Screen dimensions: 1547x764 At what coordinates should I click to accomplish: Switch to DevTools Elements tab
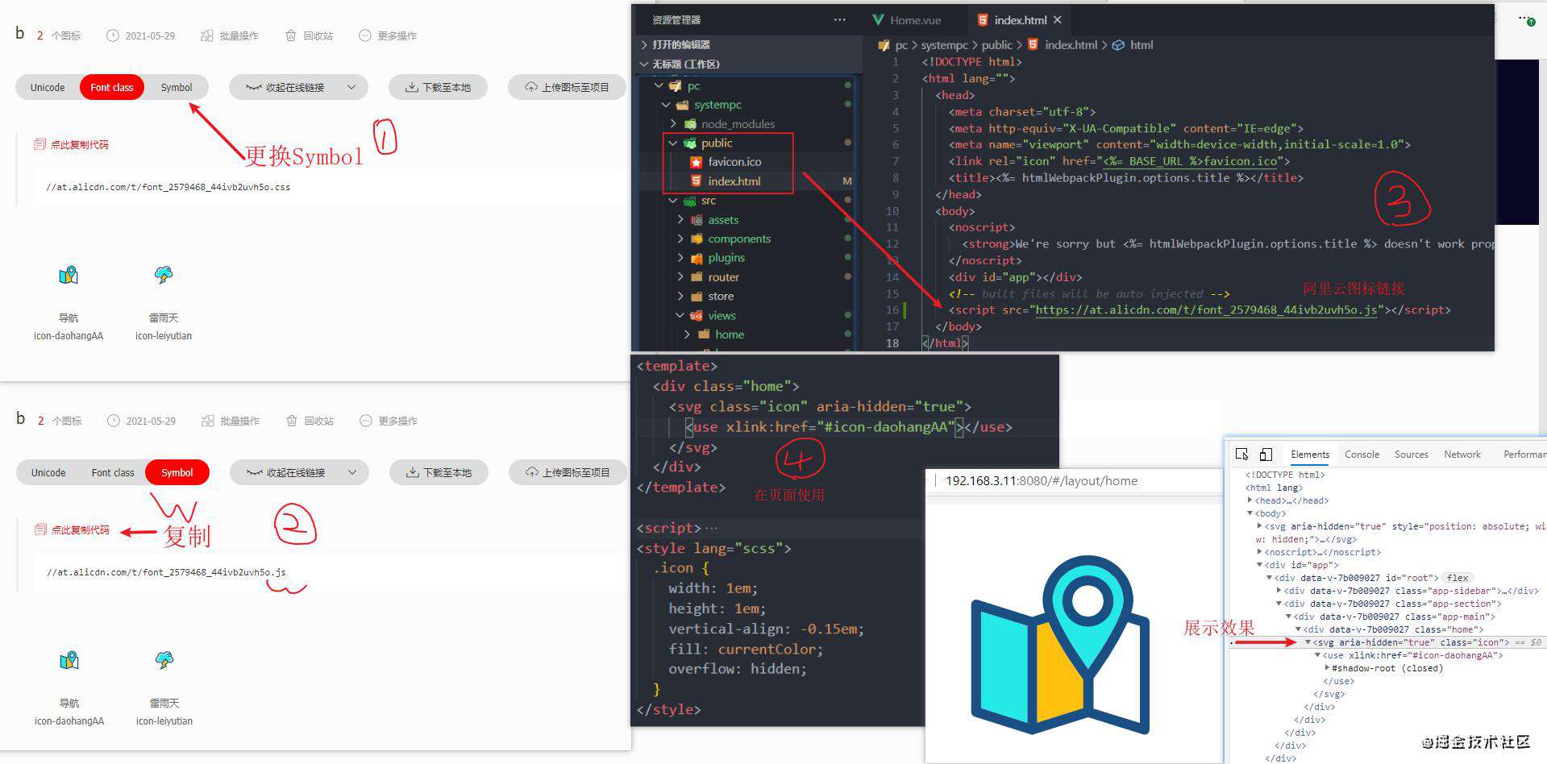pyautogui.click(x=1310, y=455)
